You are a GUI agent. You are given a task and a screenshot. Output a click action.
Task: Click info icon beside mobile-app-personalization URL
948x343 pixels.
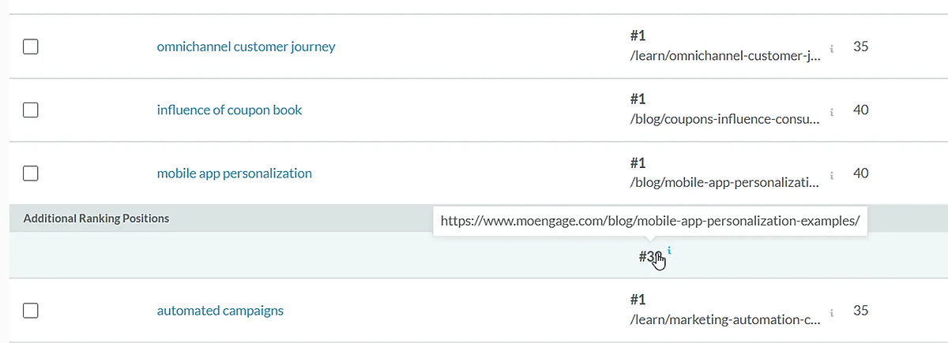[x=832, y=175]
